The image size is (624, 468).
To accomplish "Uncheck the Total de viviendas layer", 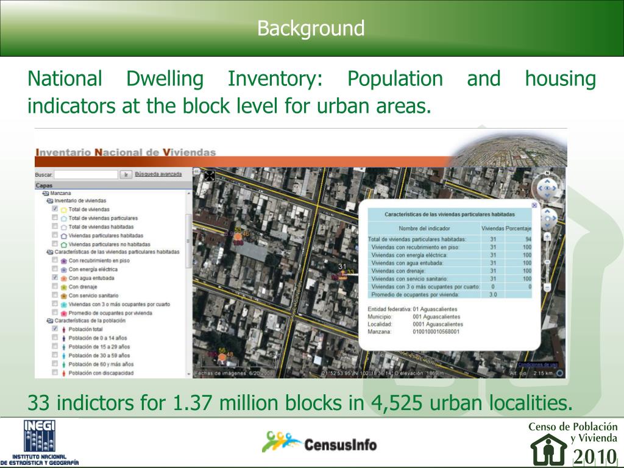I will tap(55, 209).
